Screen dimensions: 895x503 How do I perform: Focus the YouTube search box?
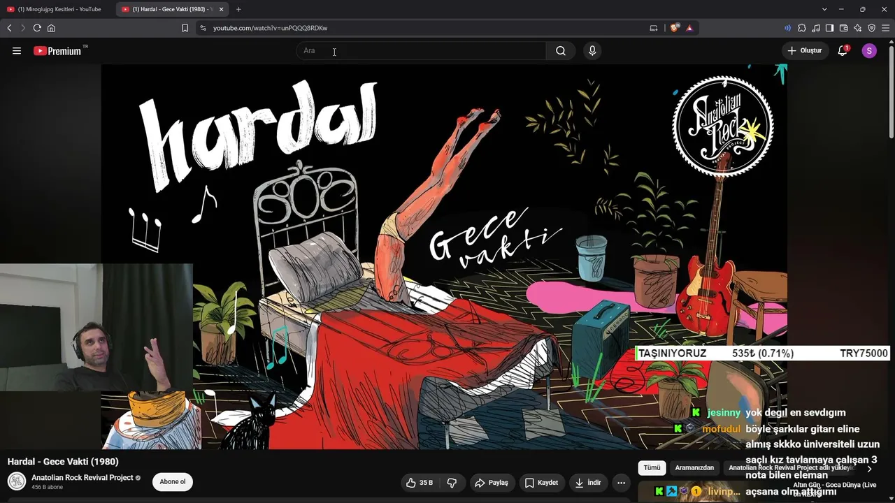point(421,50)
